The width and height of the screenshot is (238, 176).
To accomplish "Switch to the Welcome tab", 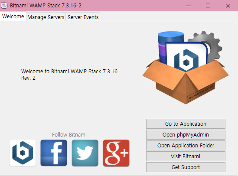I will pyautogui.click(x=13, y=16).
